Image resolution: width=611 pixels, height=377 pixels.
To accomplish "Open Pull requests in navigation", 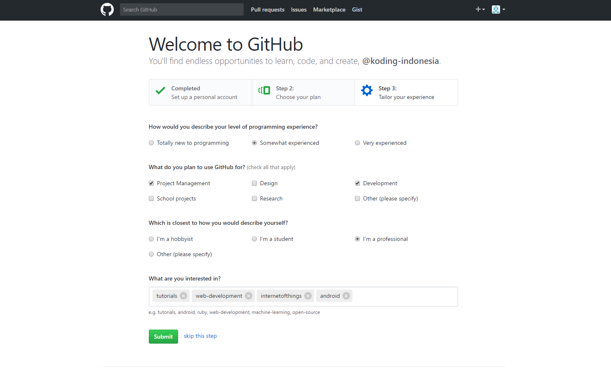I will coord(268,9).
